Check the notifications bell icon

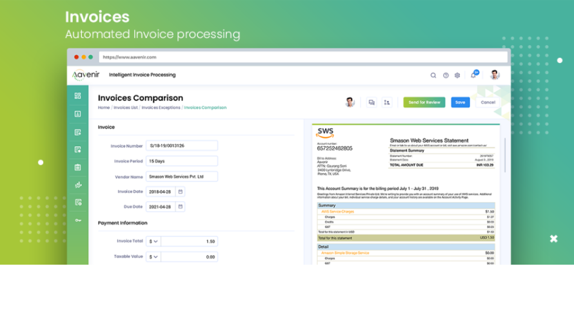tap(473, 75)
